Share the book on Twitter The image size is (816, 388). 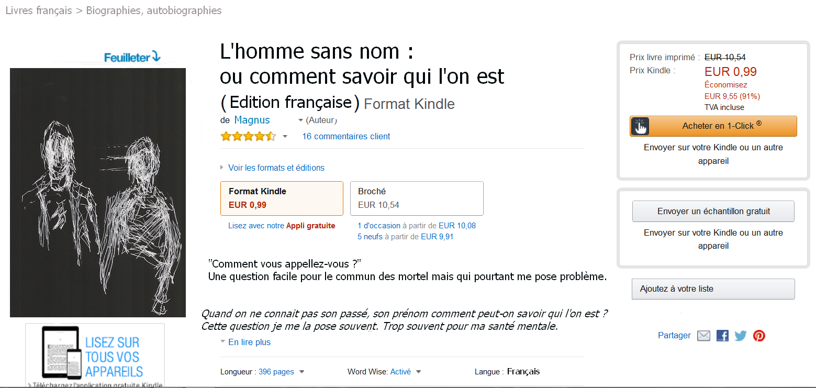(x=740, y=336)
